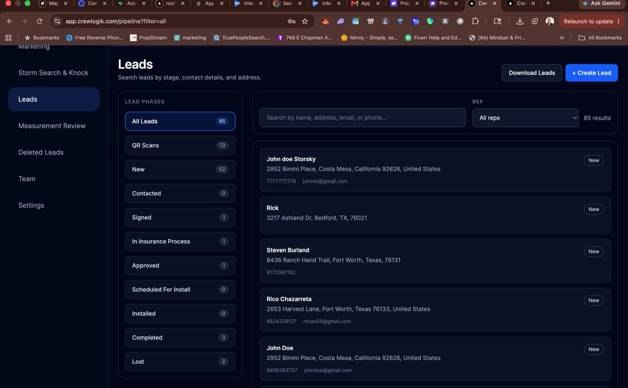Screen dimensions: 628x388
Task: Filter by Completed phase
Action: (x=180, y=337)
